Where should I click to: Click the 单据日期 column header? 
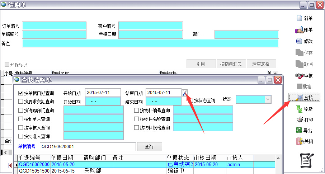coord(62,158)
